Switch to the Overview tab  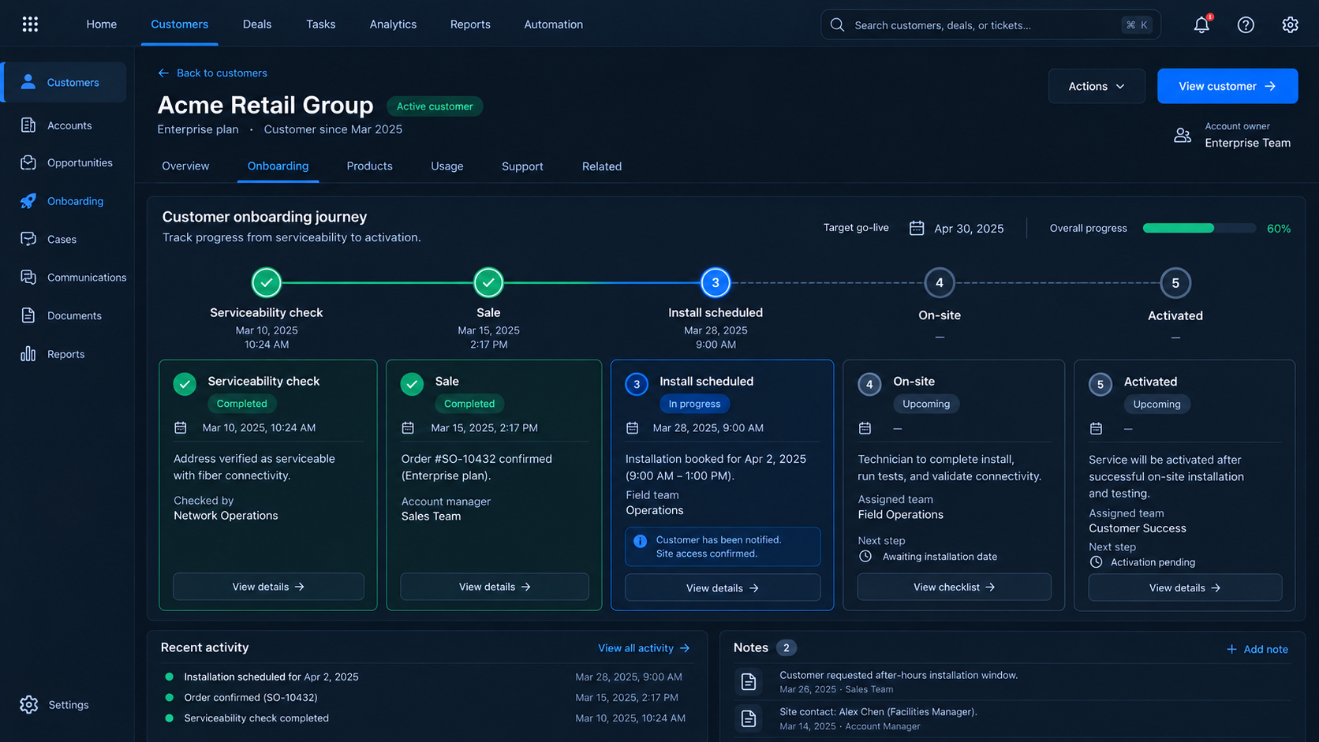click(x=185, y=166)
